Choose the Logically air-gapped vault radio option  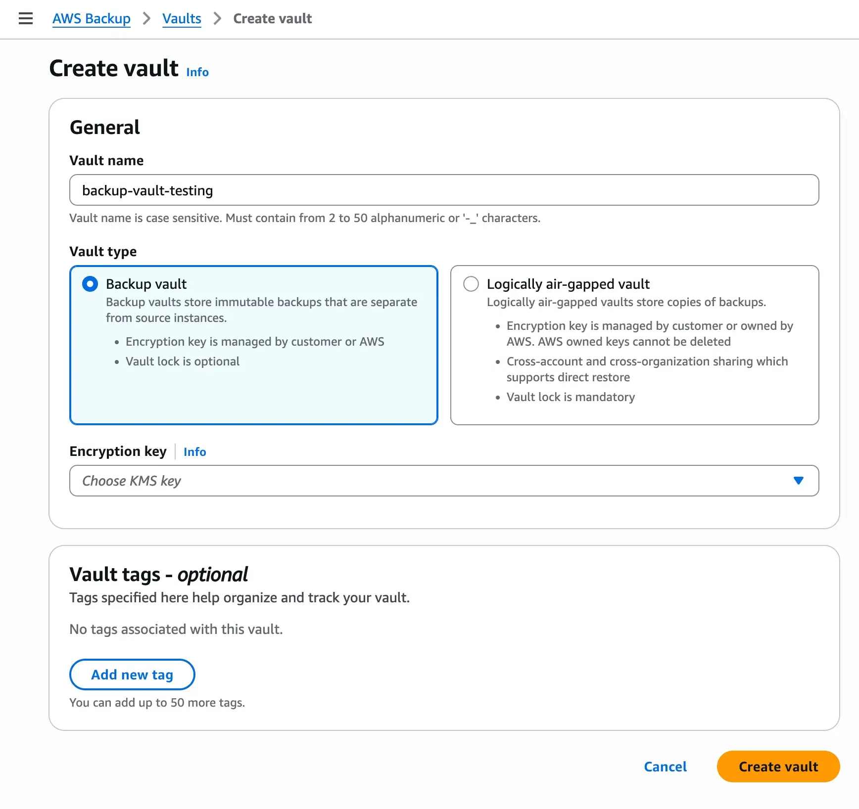click(x=471, y=284)
